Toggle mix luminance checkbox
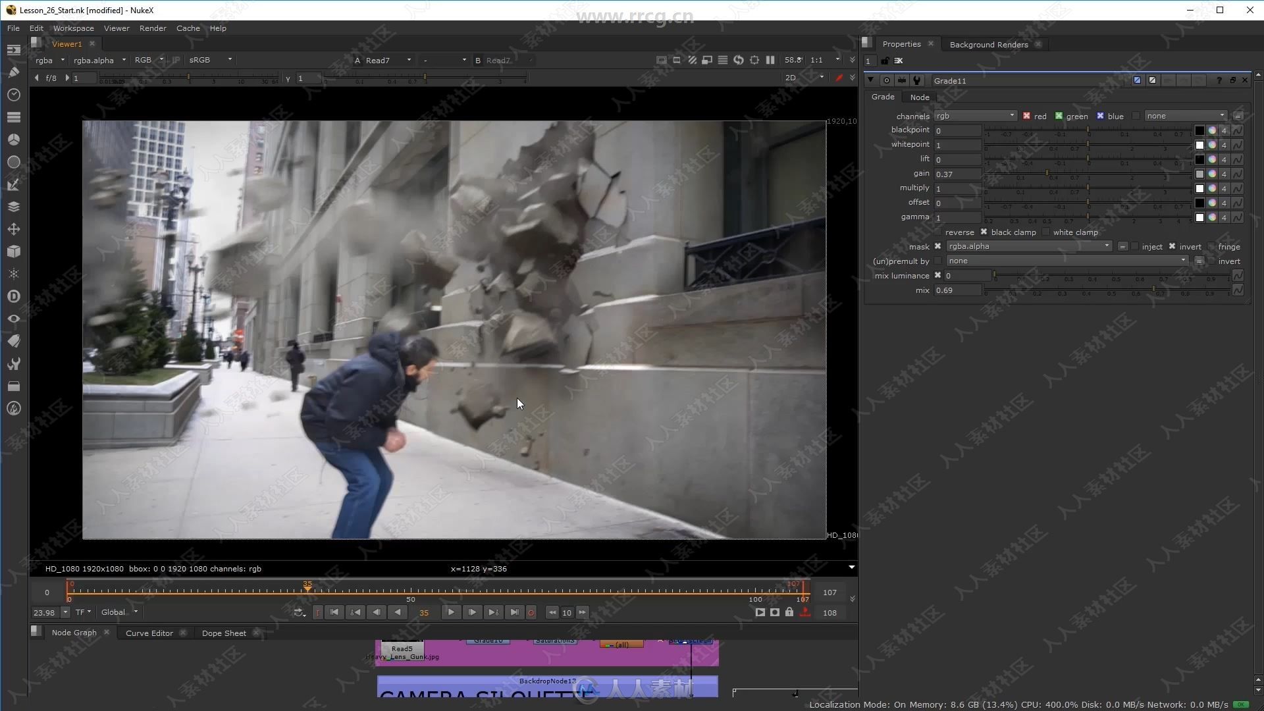This screenshot has width=1264, height=711. [x=938, y=275]
